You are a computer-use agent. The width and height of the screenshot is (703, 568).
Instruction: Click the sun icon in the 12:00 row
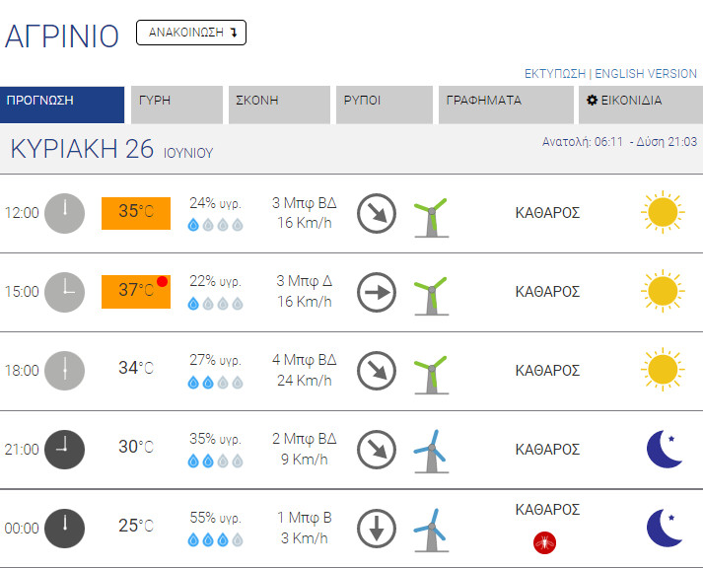pyautogui.click(x=662, y=212)
